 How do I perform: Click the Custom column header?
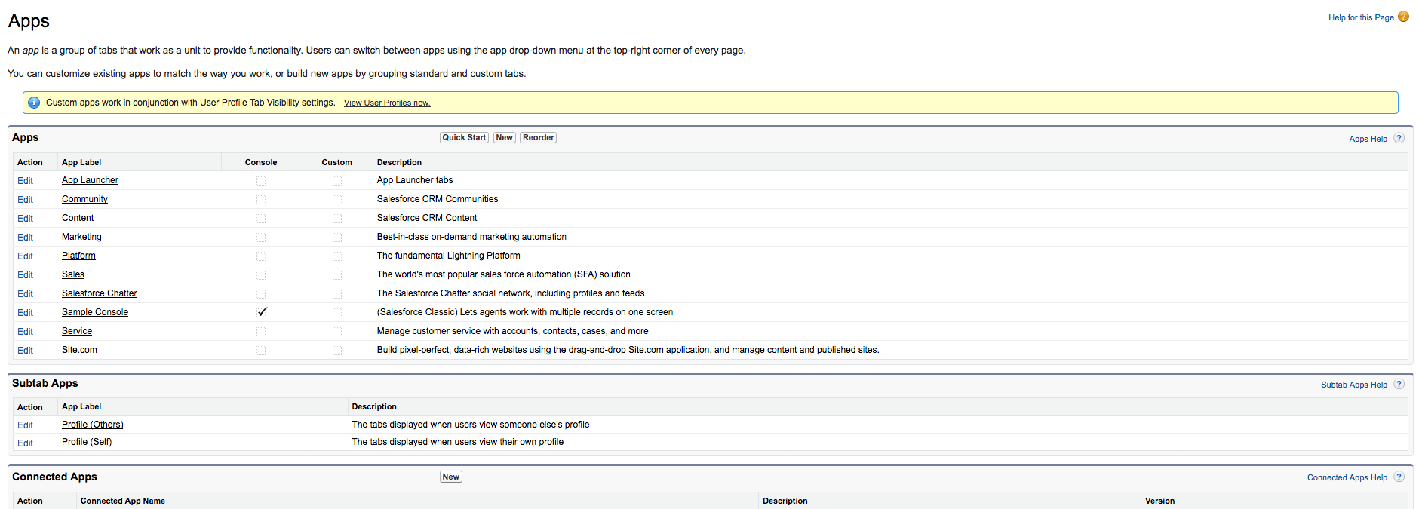click(x=336, y=162)
